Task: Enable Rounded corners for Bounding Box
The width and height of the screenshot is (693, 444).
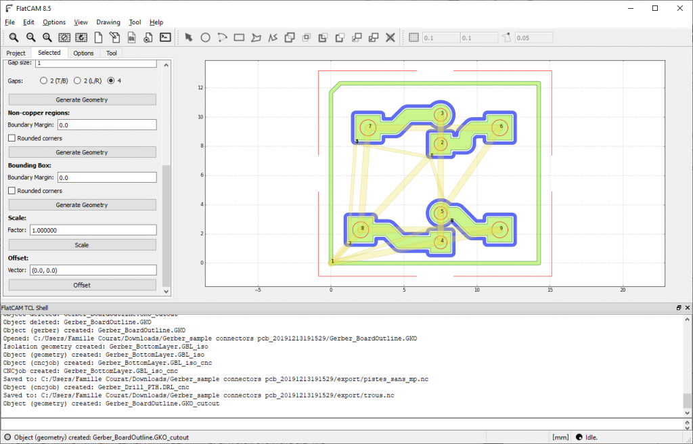Action: (12, 191)
